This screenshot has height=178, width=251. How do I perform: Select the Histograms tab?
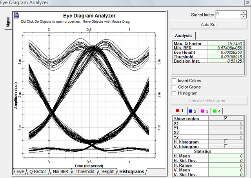click(x=132, y=171)
